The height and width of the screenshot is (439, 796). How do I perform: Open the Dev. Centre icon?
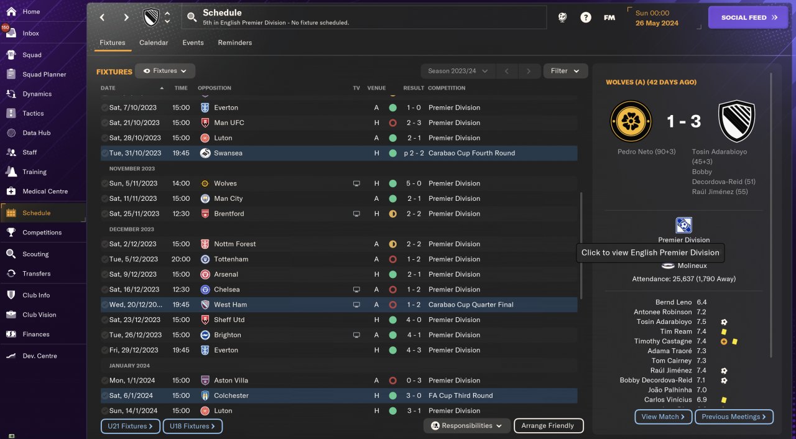11,356
